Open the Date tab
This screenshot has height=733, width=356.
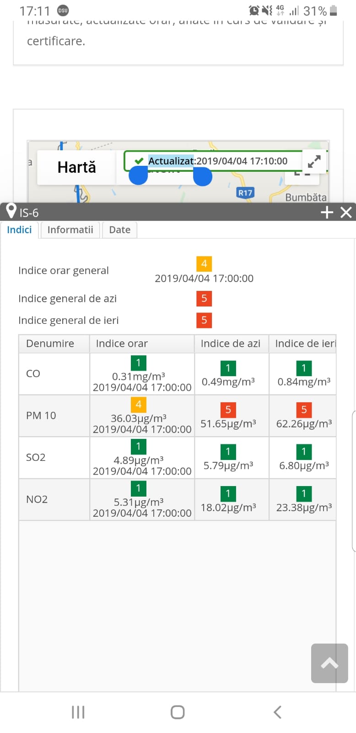point(119,230)
